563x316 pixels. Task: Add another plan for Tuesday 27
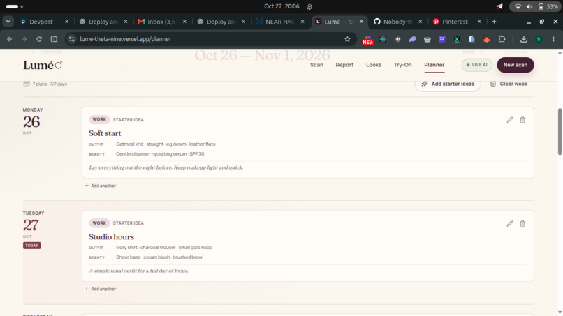[x=101, y=289]
